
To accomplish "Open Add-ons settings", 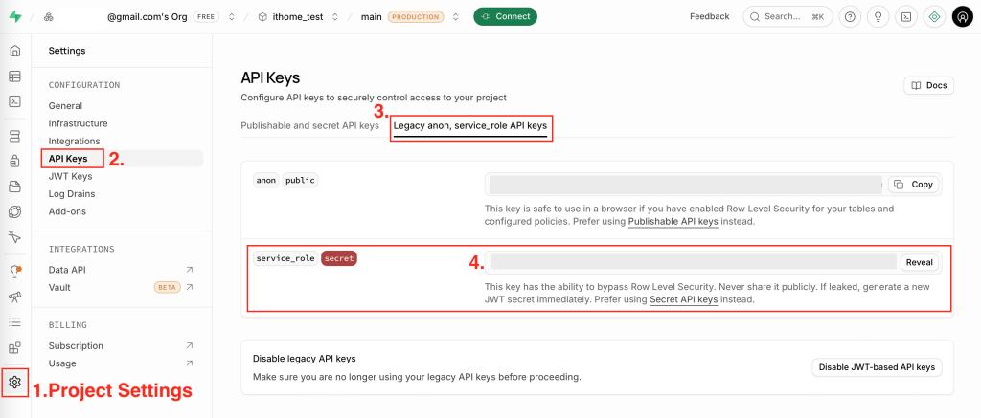I will click(x=67, y=211).
